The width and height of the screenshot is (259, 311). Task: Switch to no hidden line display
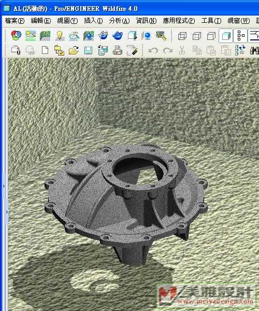coord(211,36)
